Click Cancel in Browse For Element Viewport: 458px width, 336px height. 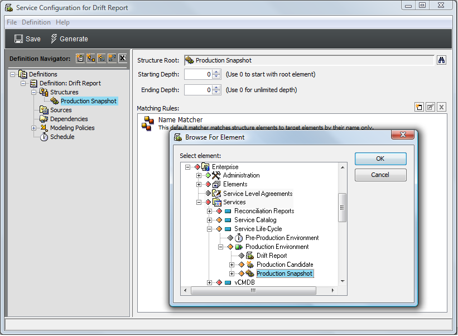[x=380, y=175]
